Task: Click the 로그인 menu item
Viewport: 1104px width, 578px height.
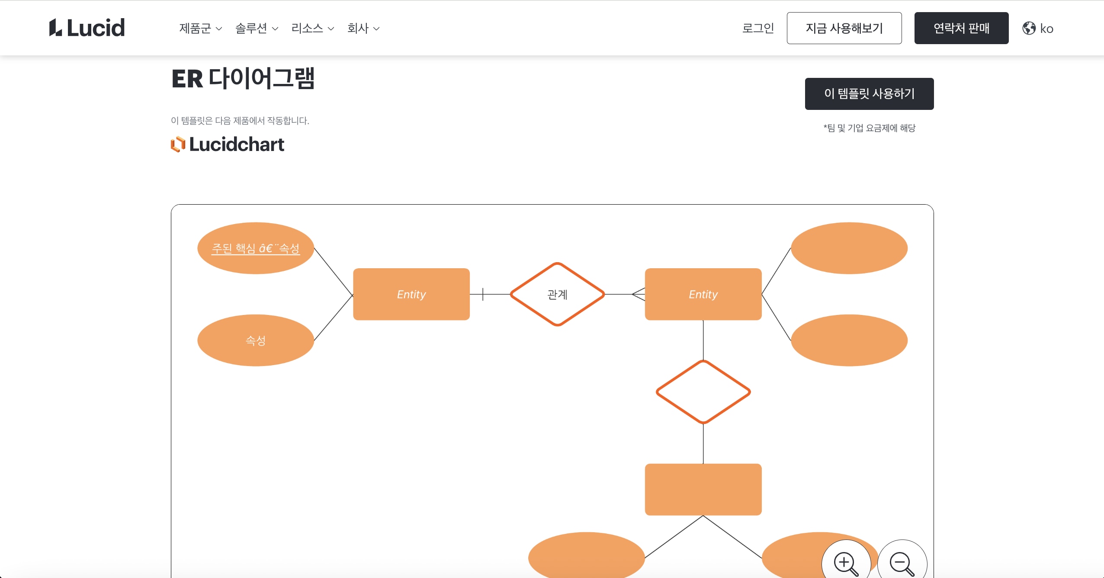Action: coord(758,28)
